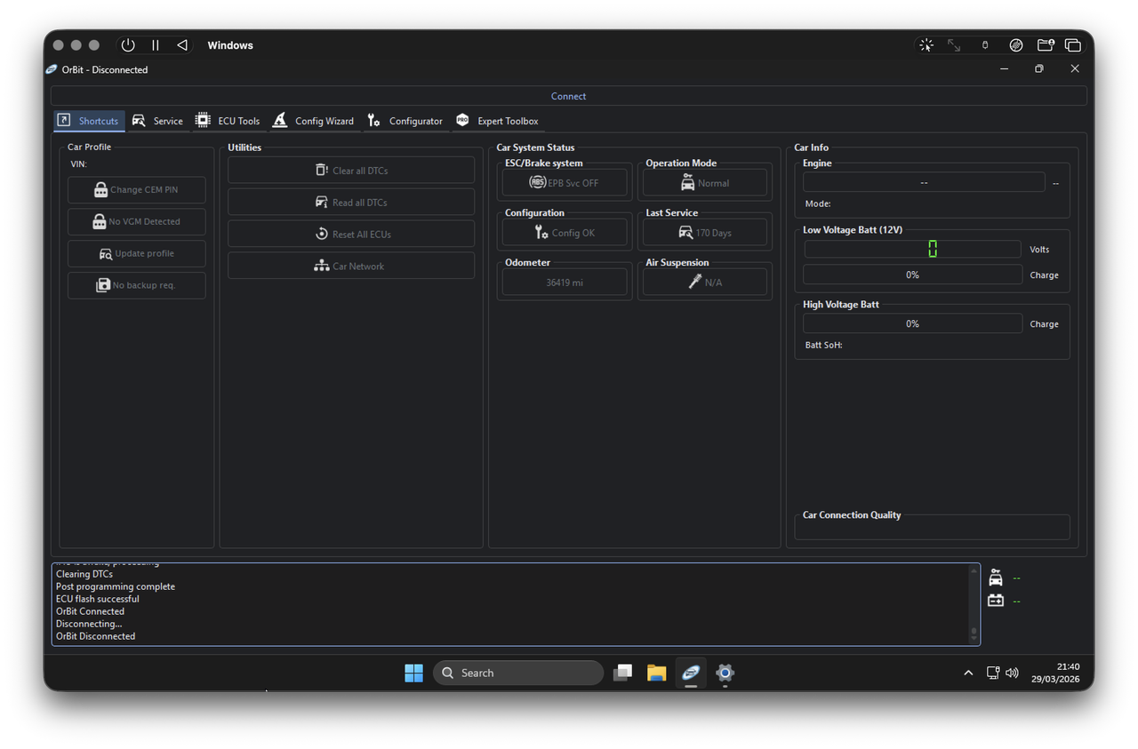Screen dimensions: 1138x749
Task: Click the lock icon on Change CEM PIN
Action: 100,190
